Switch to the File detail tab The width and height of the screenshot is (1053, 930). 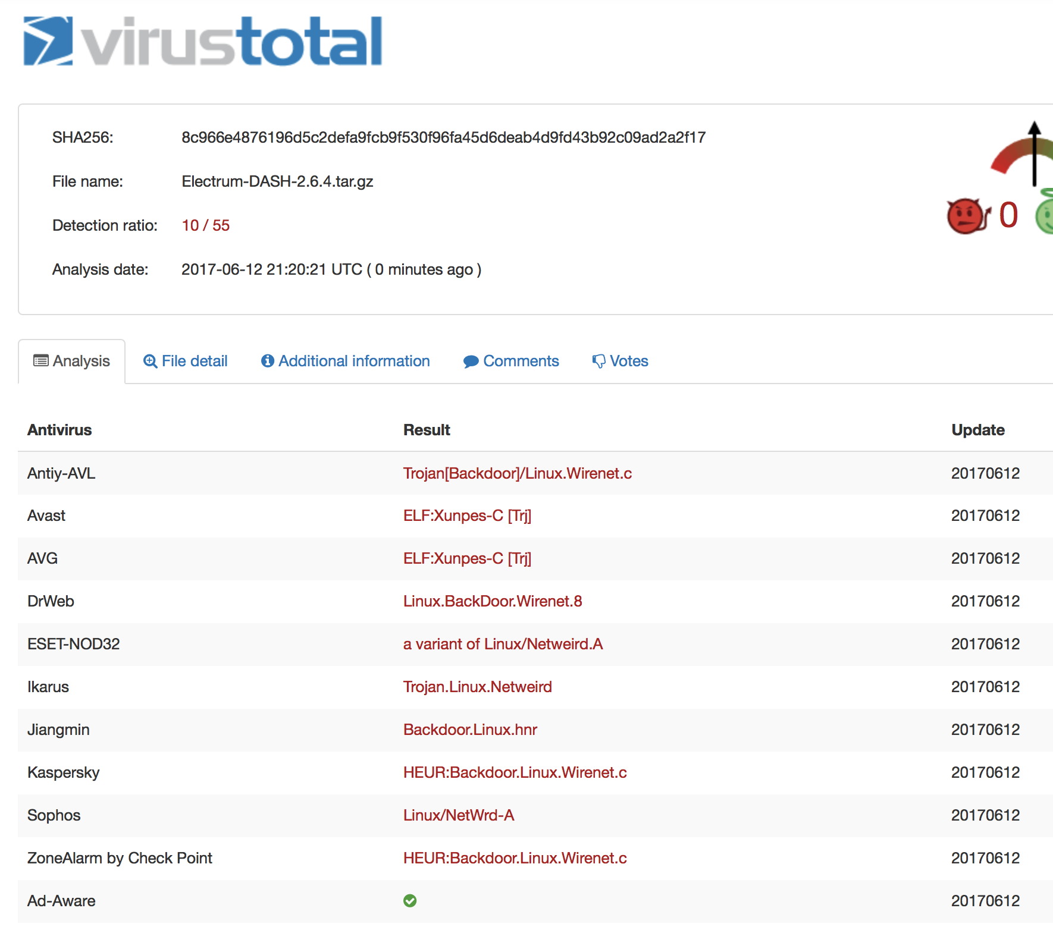(186, 361)
